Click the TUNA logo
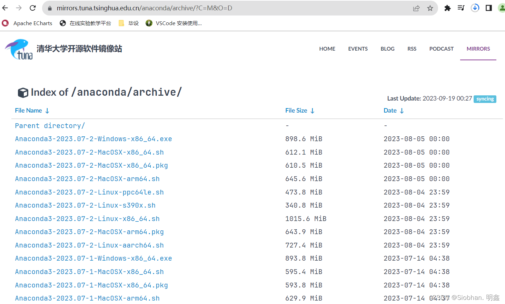Screen dimensions: 505x304 coord(19,49)
